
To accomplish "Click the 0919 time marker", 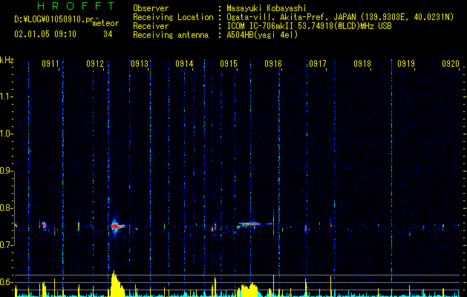I will [406, 63].
